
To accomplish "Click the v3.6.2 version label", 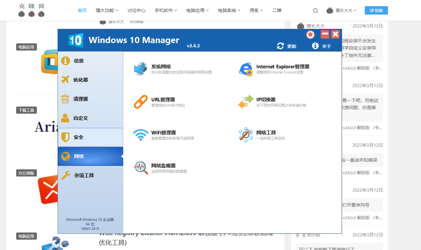I will point(193,46).
